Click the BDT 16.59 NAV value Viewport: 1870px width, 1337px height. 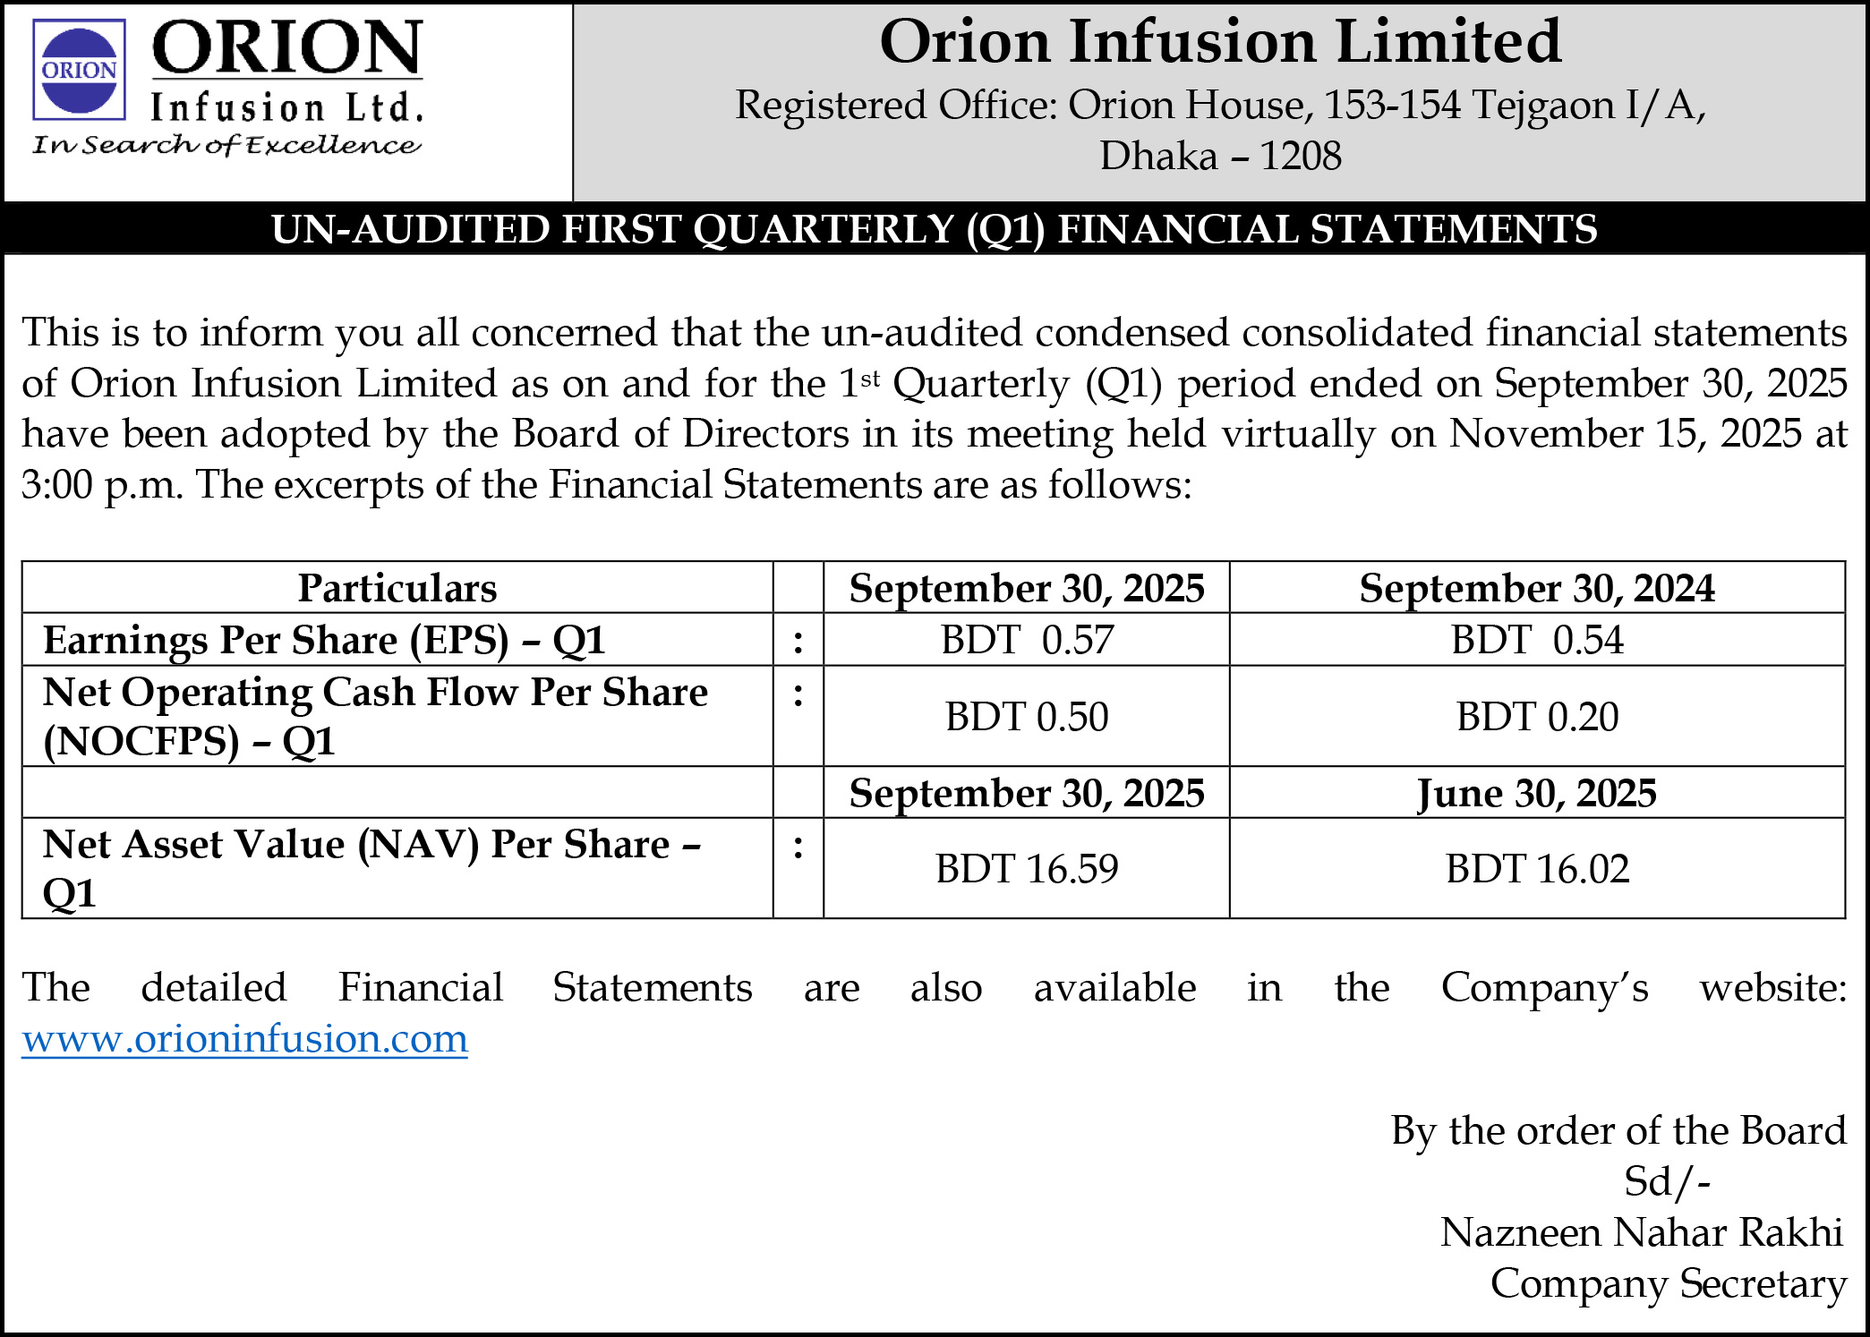coord(1027,869)
